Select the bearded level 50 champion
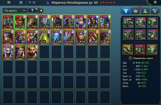The height and width of the screenshot is (105, 161). 32,52
